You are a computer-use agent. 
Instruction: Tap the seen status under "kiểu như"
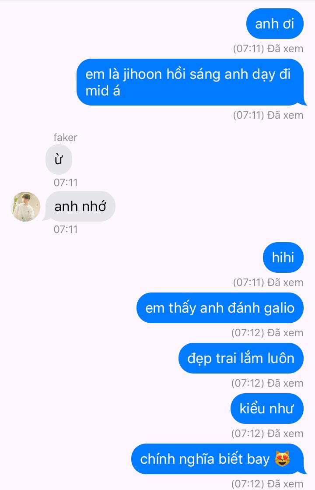click(x=267, y=434)
